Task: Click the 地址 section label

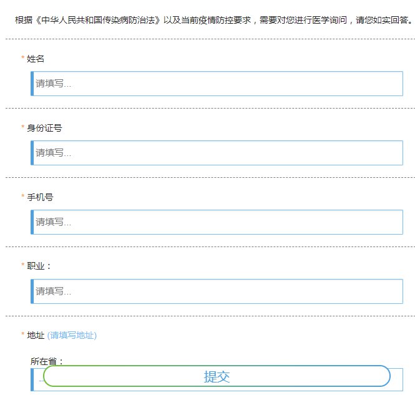Action: [36, 335]
